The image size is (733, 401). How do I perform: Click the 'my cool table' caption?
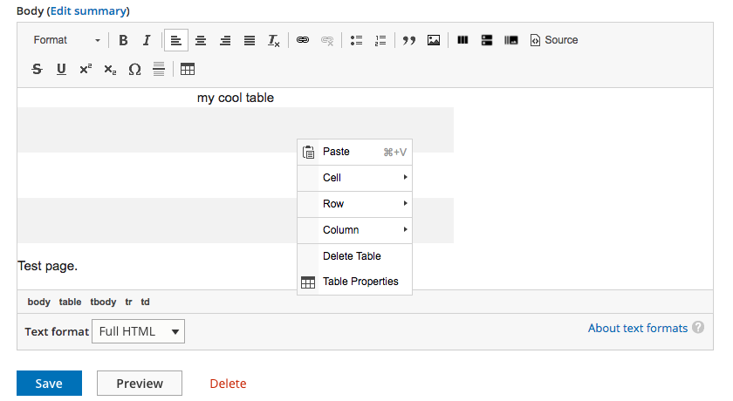235,98
